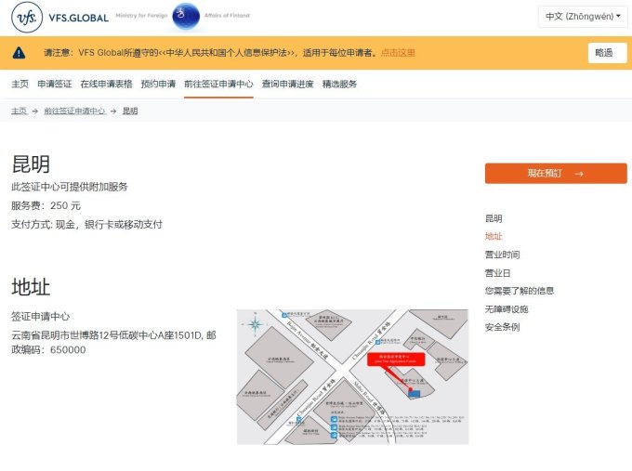Click the 支付方式 payment methods text
The width and height of the screenshot is (632, 471).
click(x=86, y=225)
